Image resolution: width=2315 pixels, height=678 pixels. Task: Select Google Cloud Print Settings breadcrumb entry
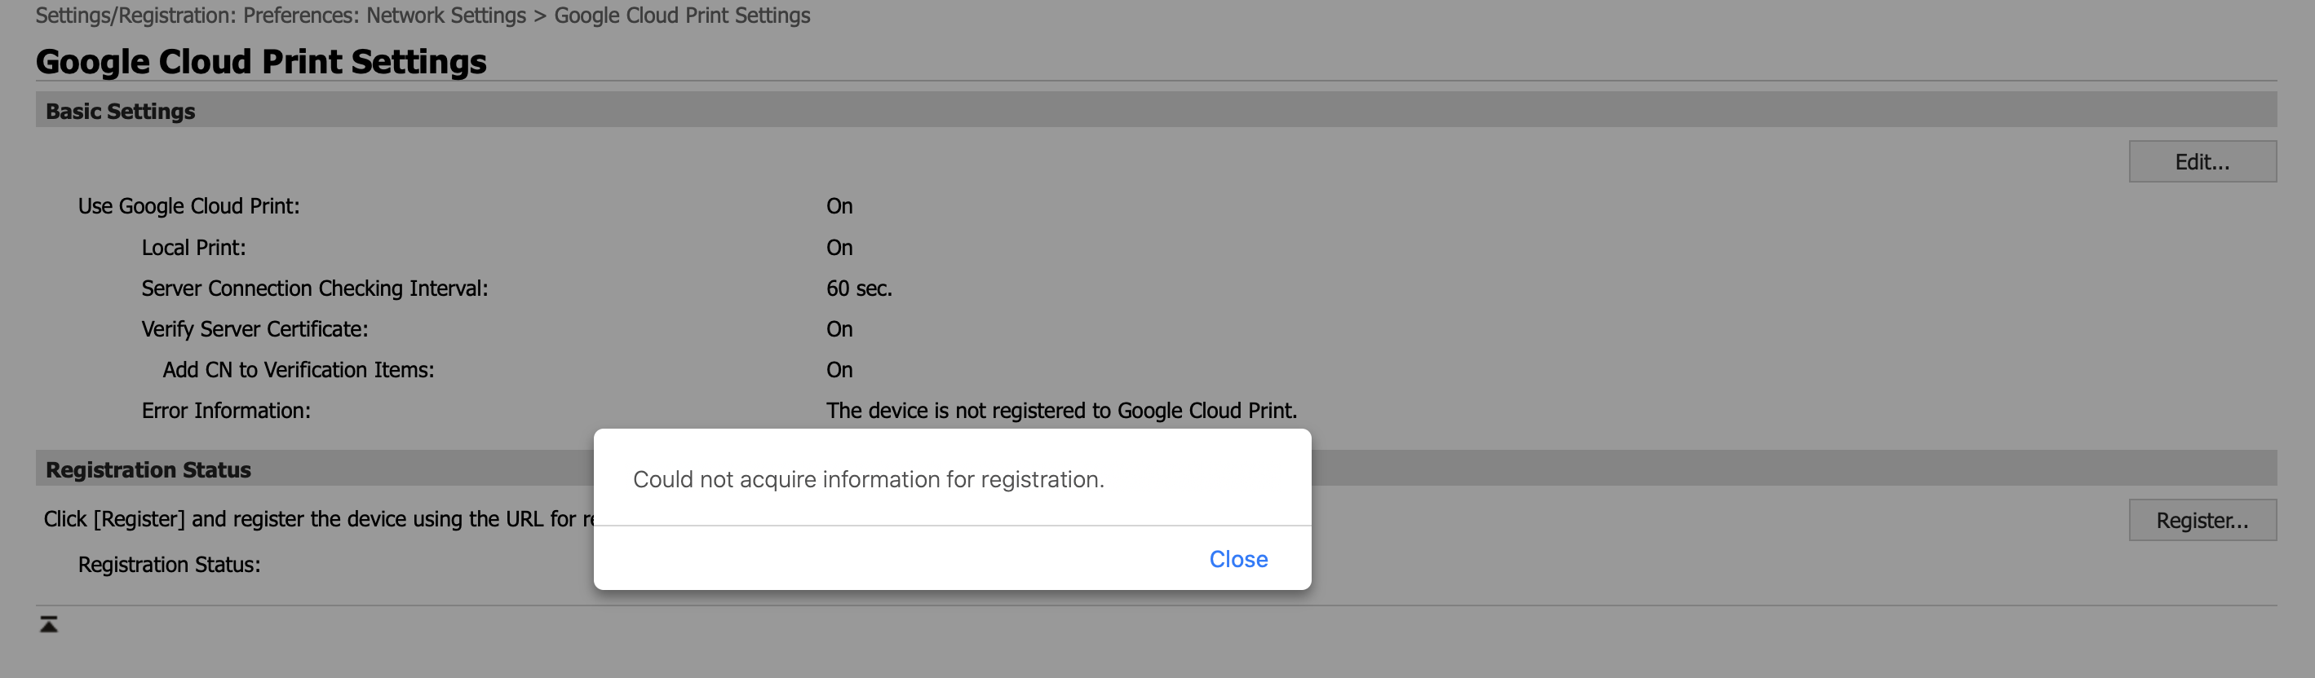click(682, 15)
